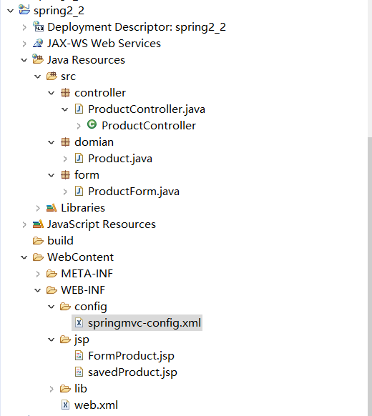Click the Product.java file icon
Screen dimensions: 372x416
79,159
